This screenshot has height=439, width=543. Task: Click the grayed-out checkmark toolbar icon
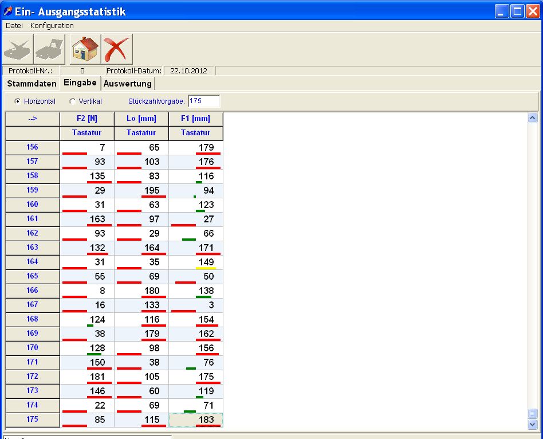(18, 49)
